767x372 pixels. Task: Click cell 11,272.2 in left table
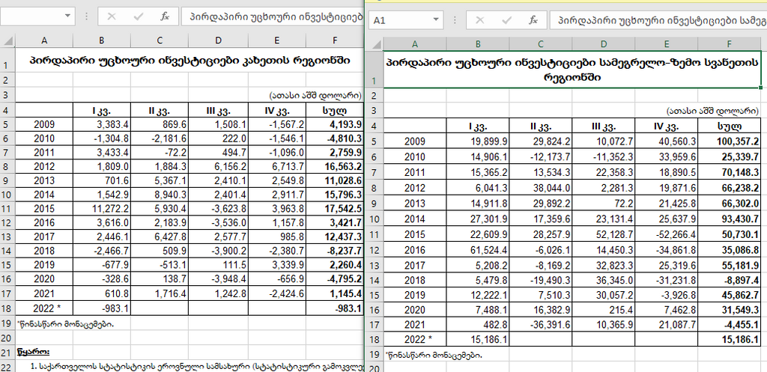click(102, 210)
